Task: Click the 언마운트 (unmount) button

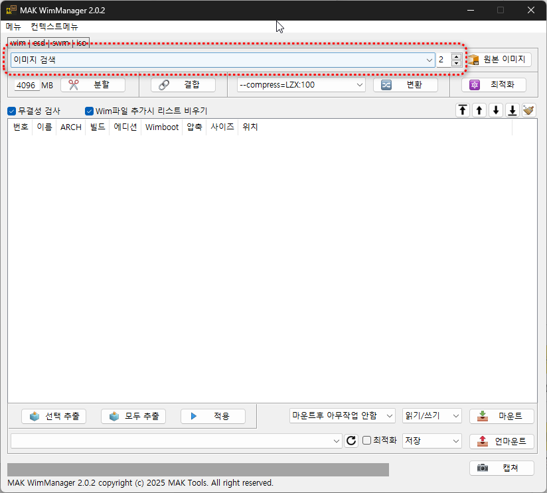Action: 502,441
